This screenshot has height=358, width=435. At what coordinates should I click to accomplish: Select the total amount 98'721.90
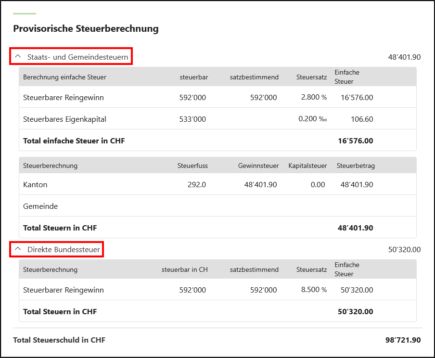403,340
